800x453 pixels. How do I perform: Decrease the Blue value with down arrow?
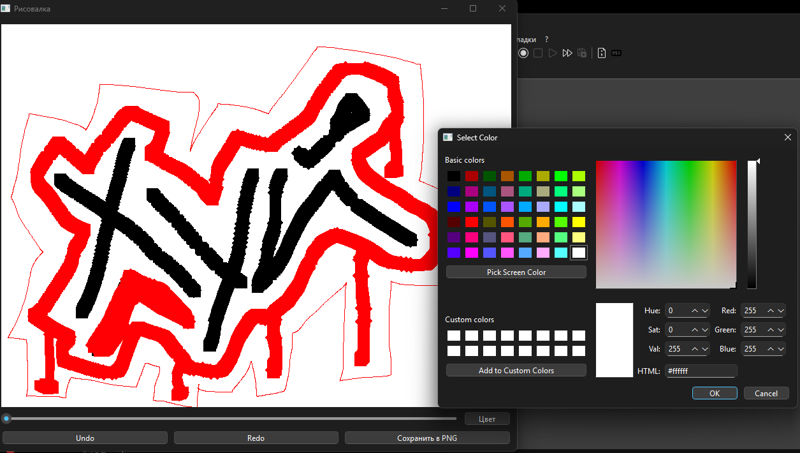(x=781, y=349)
